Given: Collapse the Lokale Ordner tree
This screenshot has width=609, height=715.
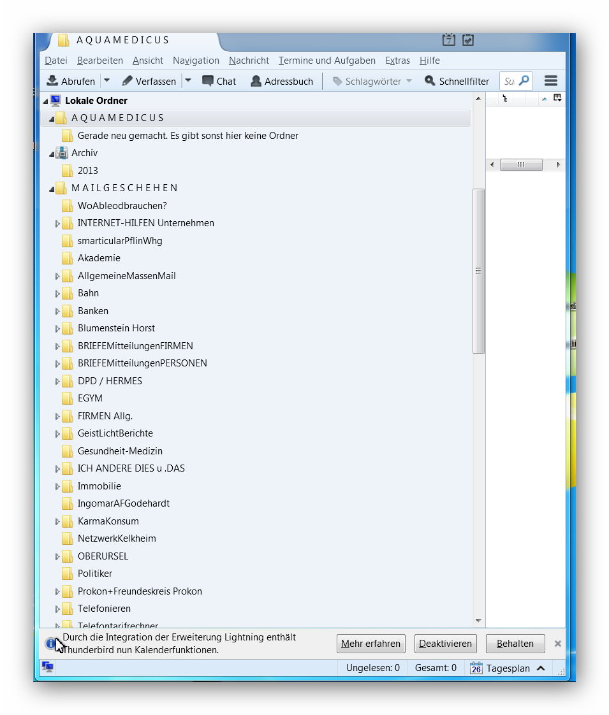Looking at the screenshot, I should click(x=45, y=101).
